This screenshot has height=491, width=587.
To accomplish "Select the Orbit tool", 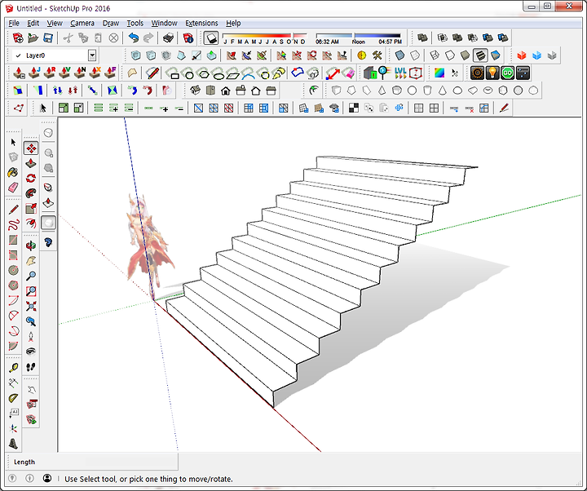I will [31, 245].
